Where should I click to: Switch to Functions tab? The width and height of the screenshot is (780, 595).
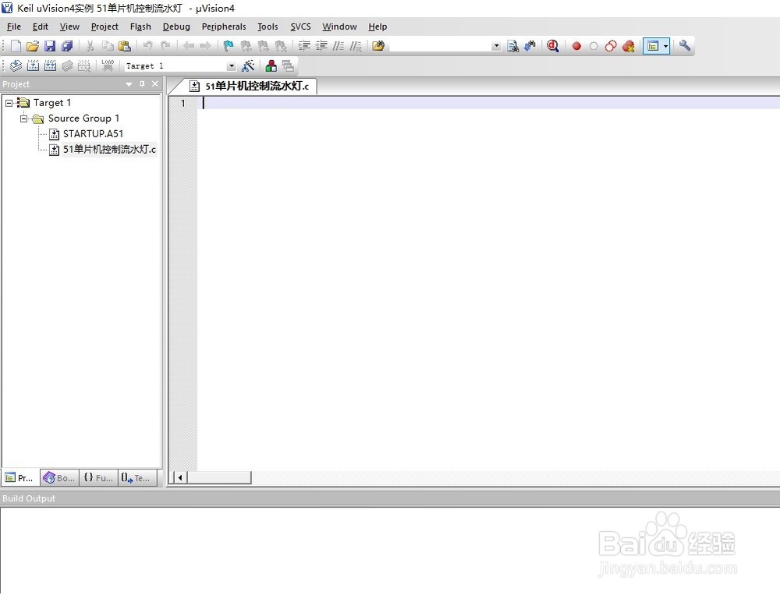(x=98, y=478)
